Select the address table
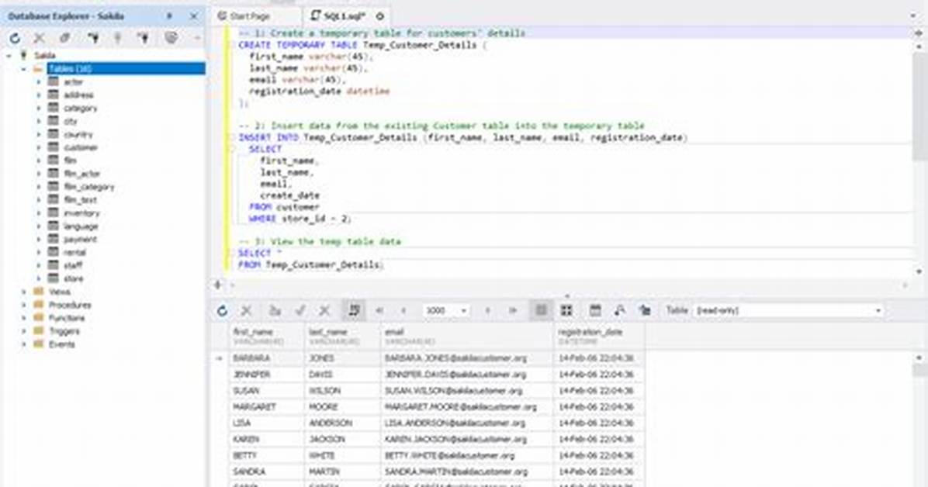This screenshot has height=487, width=928. coord(78,95)
